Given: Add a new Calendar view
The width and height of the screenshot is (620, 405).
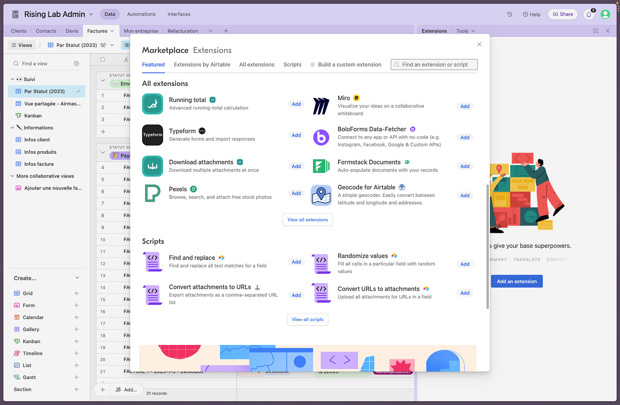Looking at the screenshot, I should (76, 317).
